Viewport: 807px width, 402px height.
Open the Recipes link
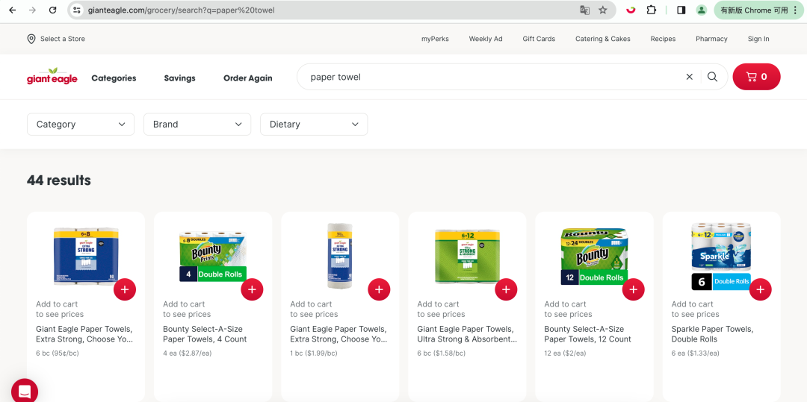(663, 39)
